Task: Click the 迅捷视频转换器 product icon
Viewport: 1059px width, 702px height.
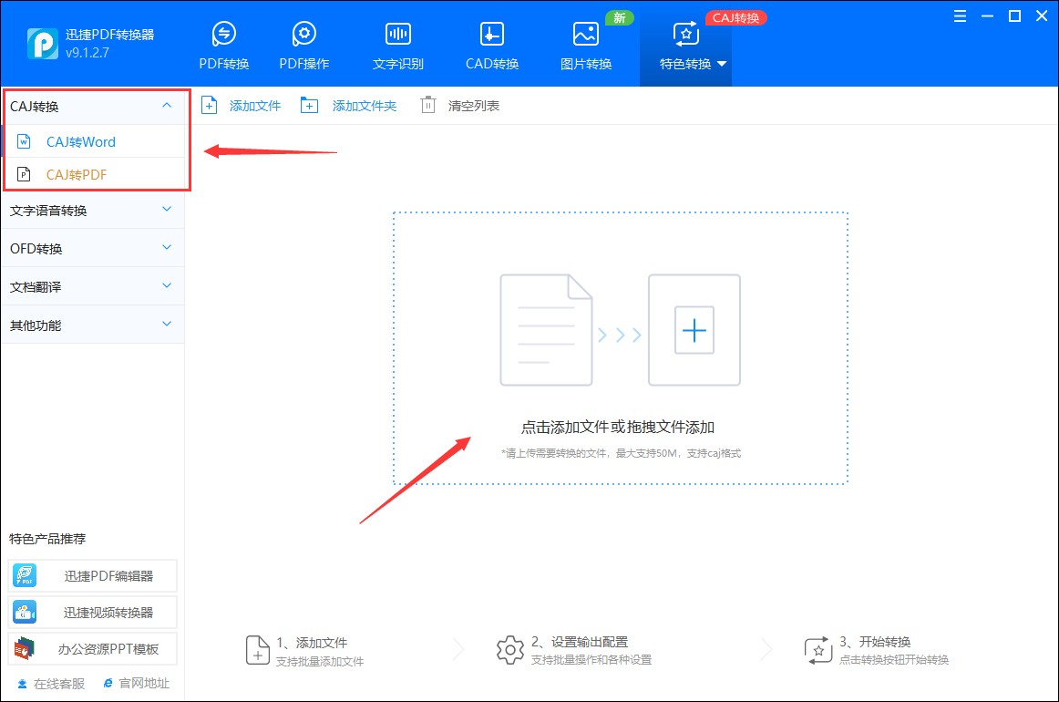Action: [25, 612]
